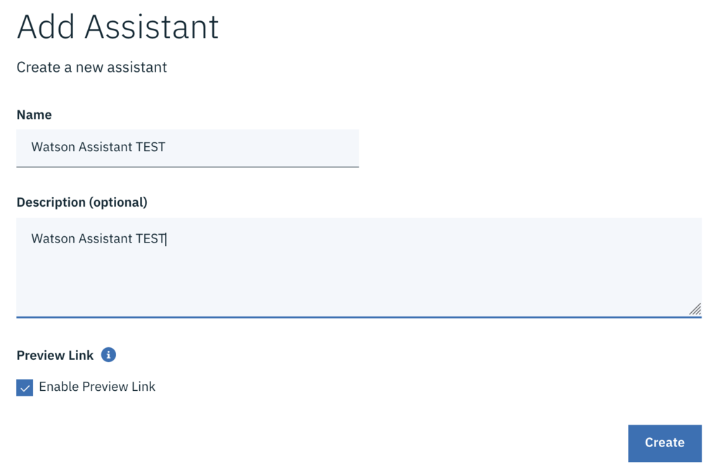The image size is (720, 471).
Task: Click the "Enable Preview Link" label text
Action: point(97,387)
